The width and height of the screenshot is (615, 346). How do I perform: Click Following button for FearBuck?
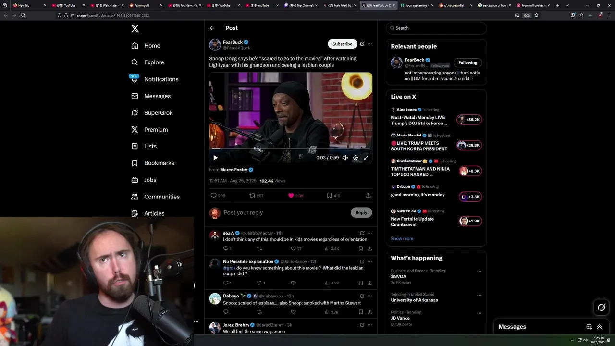[467, 62]
